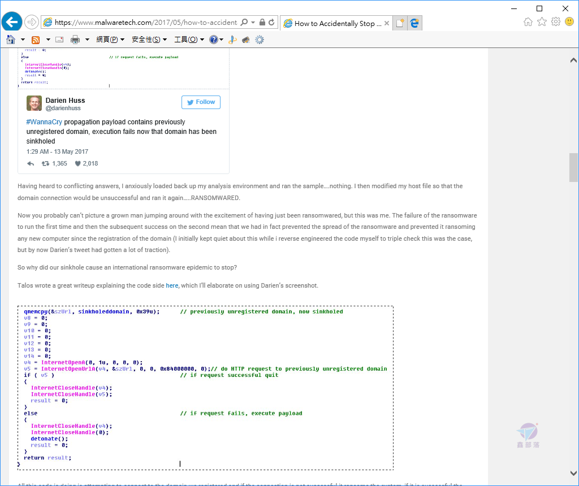Expand the Print options dropdown arrow
Viewport: 579px width, 486px height.
pyautogui.click(x=87, y=40)
